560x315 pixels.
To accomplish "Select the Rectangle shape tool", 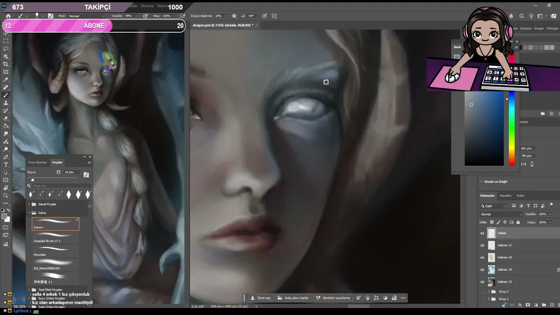I will pos(6,180).
